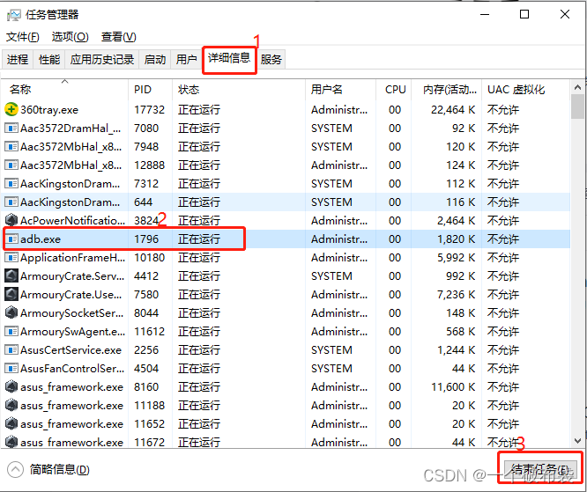Click the ArmourySocketServer icon
Image resolution: width=587 pixels, height=492 pixels.
point(11,312)
